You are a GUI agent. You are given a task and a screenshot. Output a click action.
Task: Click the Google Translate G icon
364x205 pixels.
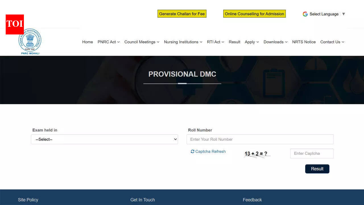click(x=305, y=14)
